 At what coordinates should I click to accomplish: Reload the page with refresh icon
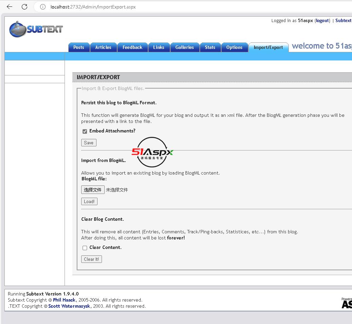[x=24, y=7]
